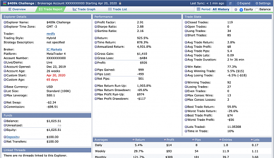Viewport: 274px width, 158px height.
Task: Open trader mrdfx profile link
Action: (51, 34)
